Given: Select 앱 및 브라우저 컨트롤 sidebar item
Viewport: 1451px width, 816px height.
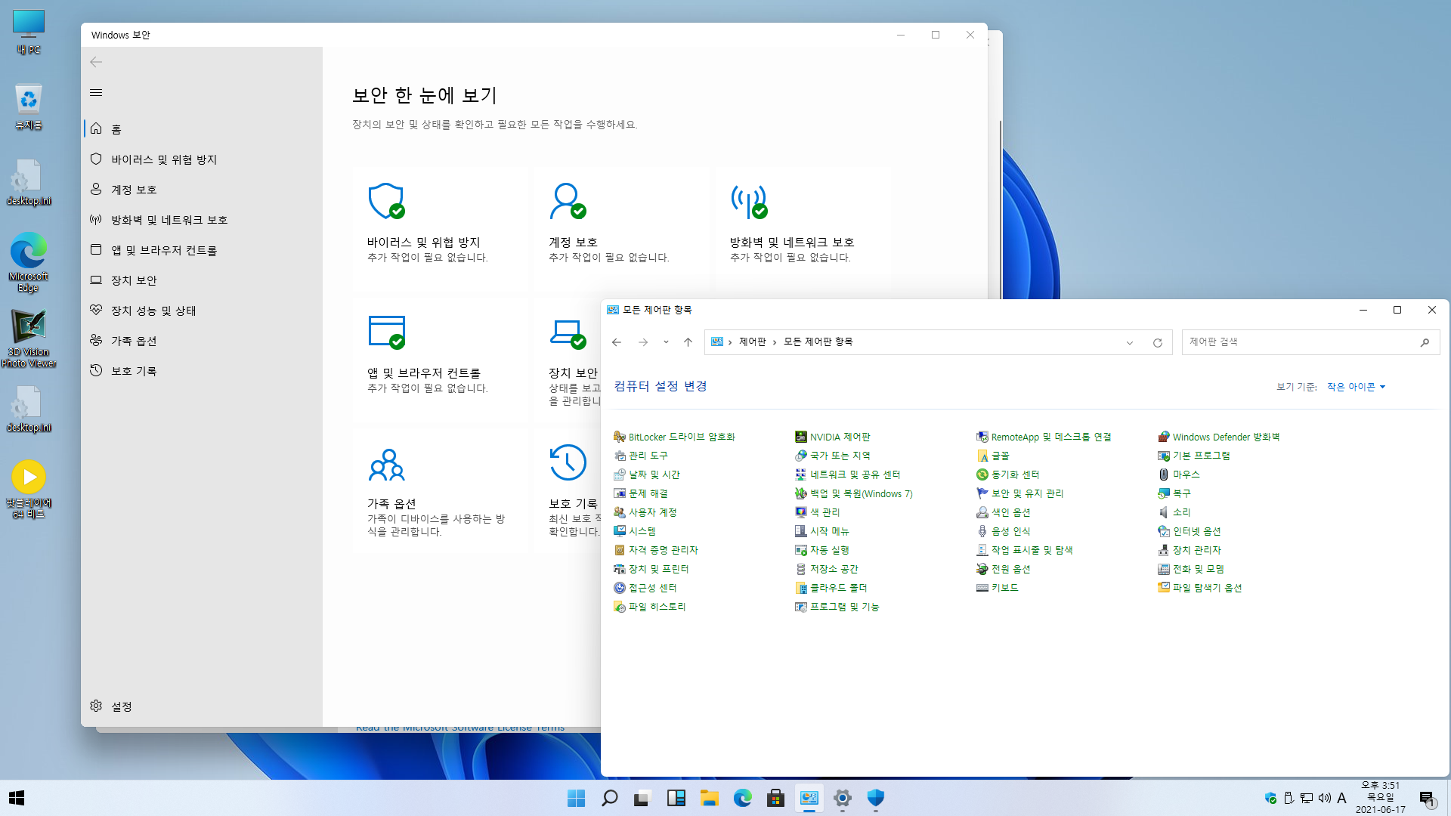Looking at the screenshot, I should click(202, 250).
